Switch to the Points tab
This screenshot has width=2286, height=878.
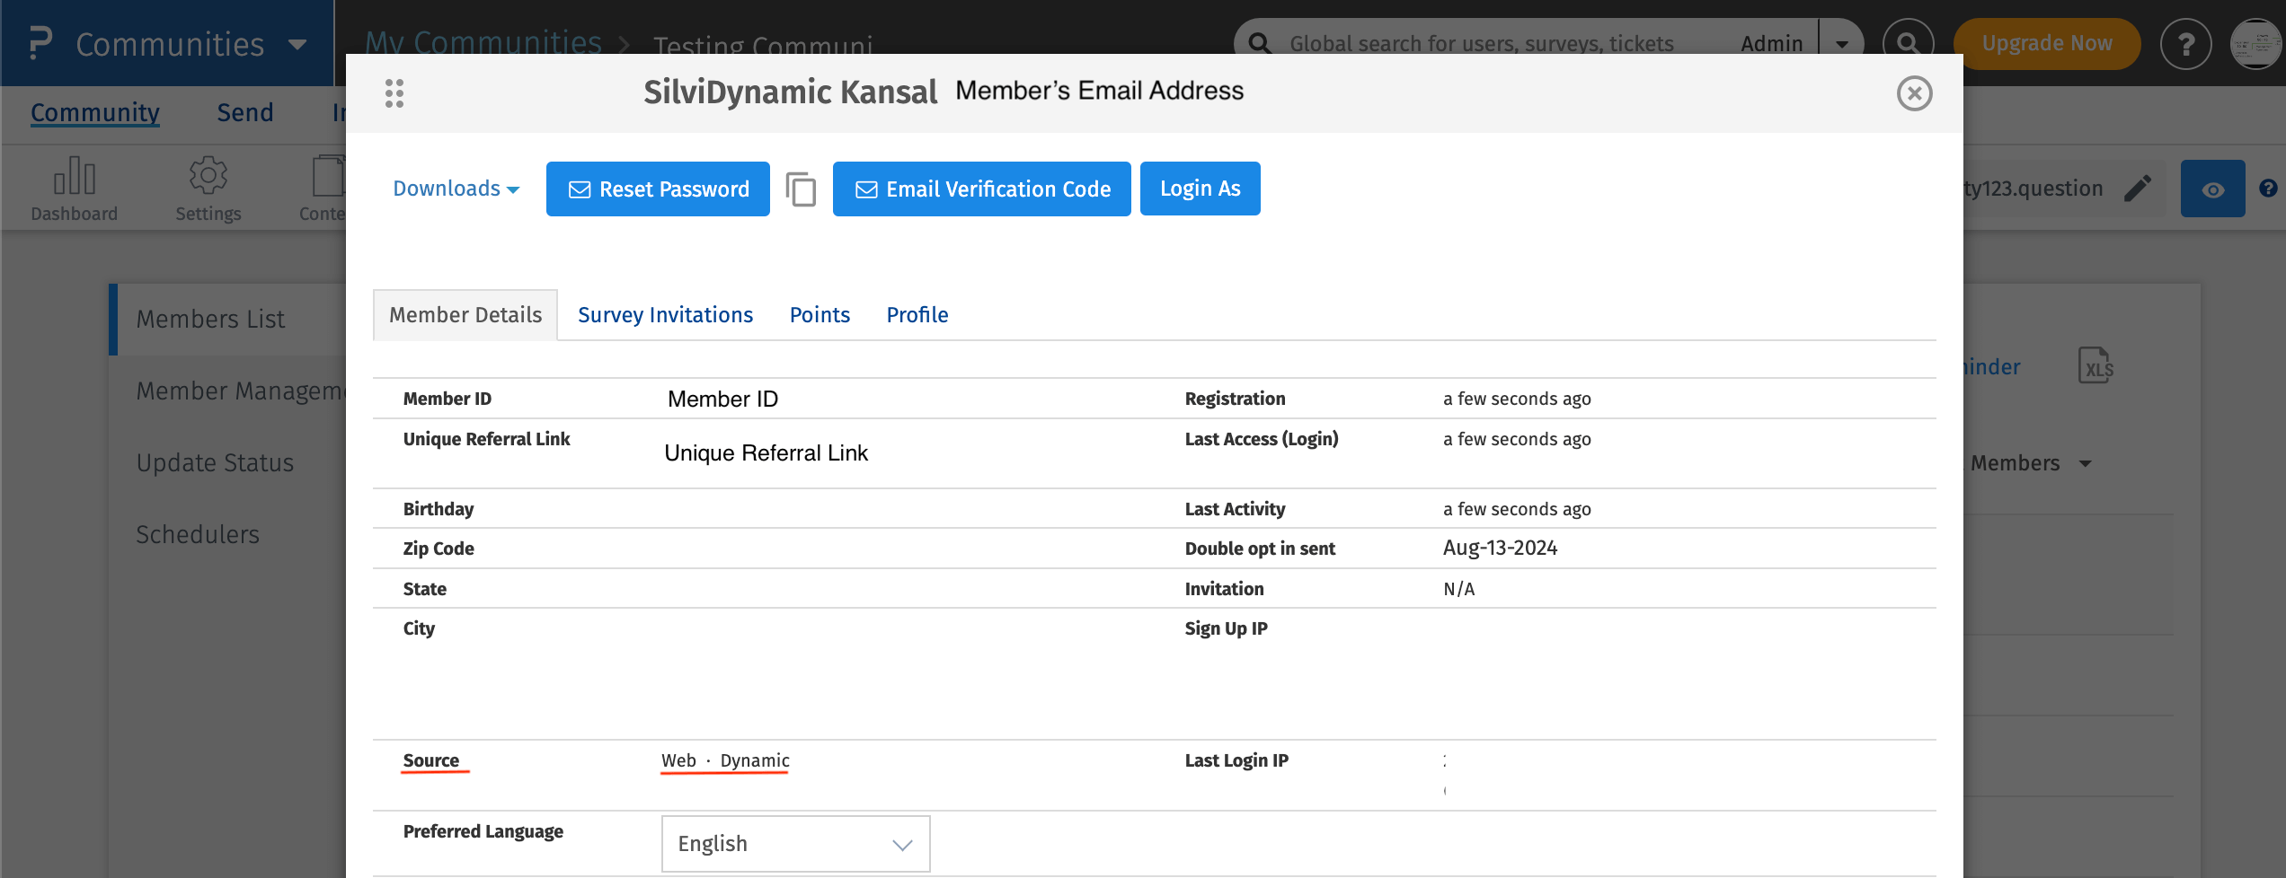tap(820, 315)
